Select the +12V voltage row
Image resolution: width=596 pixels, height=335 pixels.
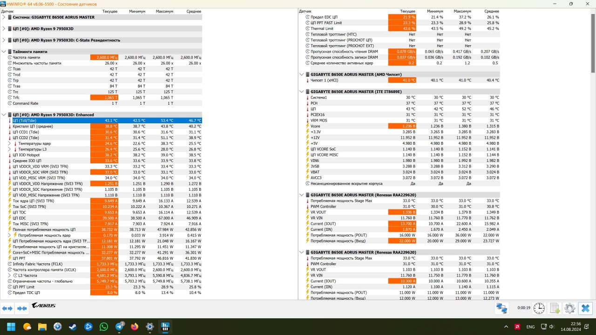click(400, 137)
